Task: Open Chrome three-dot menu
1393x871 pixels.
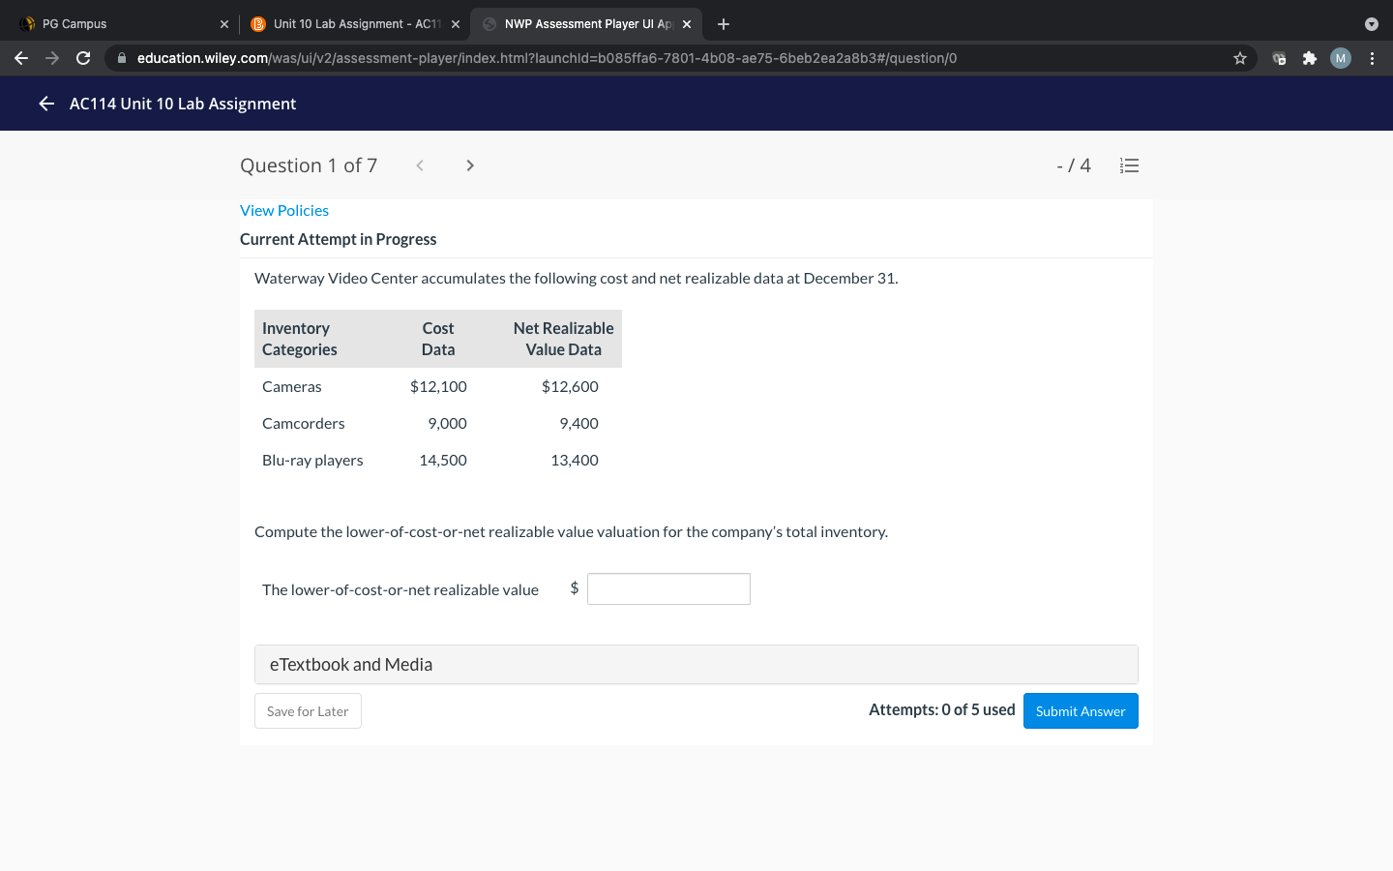Action: 1372,58
